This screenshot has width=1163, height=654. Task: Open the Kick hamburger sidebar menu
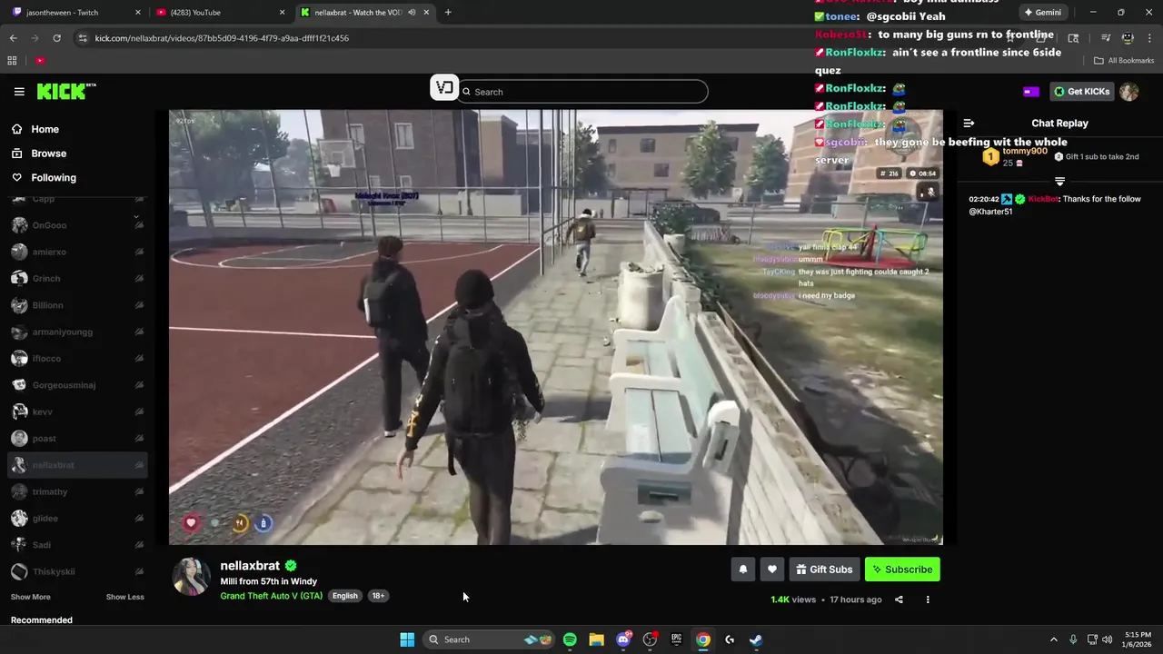19,92
